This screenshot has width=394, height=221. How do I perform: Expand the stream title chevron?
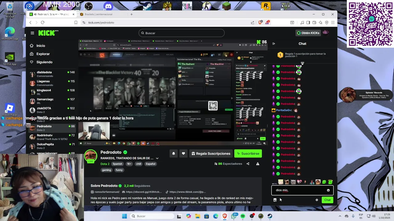click(157, 158)
